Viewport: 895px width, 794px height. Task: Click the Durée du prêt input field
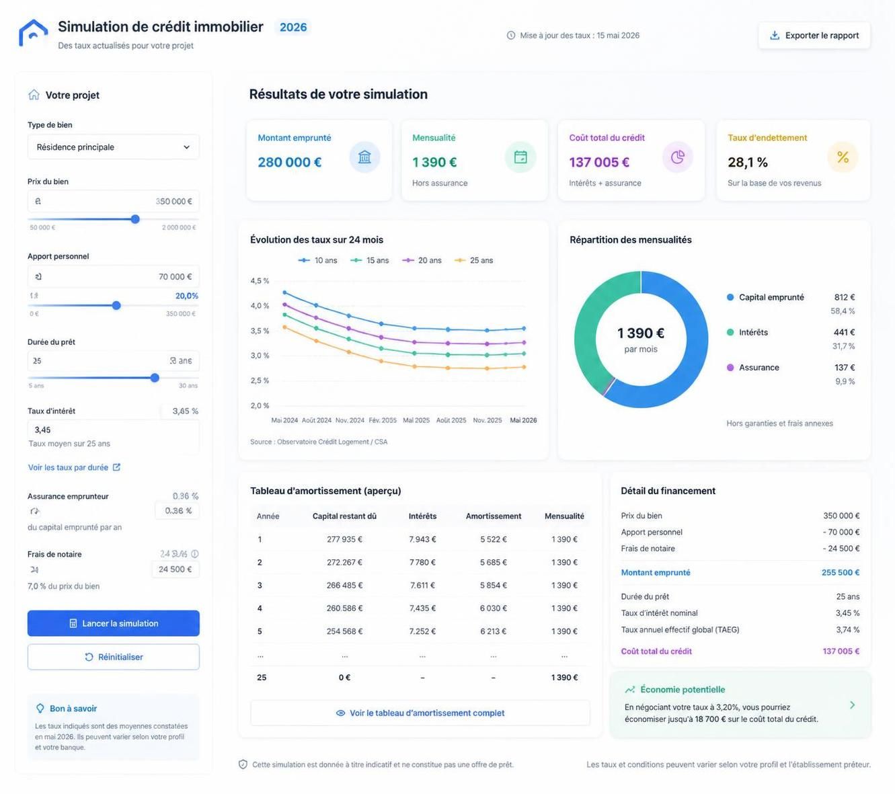113,361
